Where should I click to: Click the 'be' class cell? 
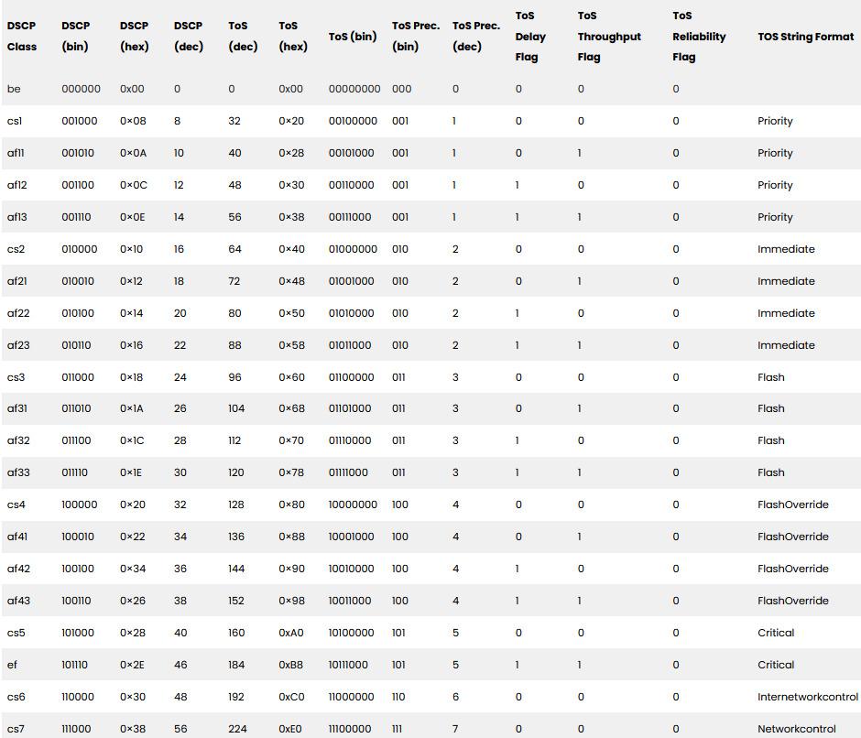pyautogui.click(x=14, y=89)
